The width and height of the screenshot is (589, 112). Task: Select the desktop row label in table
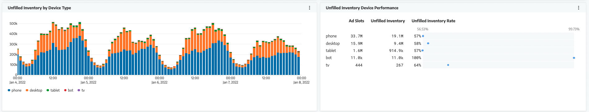click(333, 43)
